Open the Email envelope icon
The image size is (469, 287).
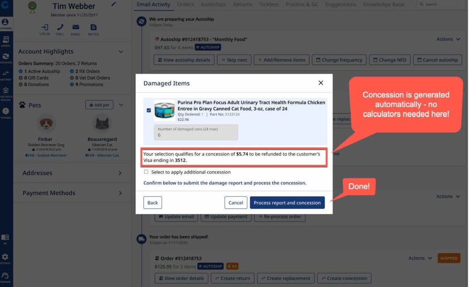point(76,27)
